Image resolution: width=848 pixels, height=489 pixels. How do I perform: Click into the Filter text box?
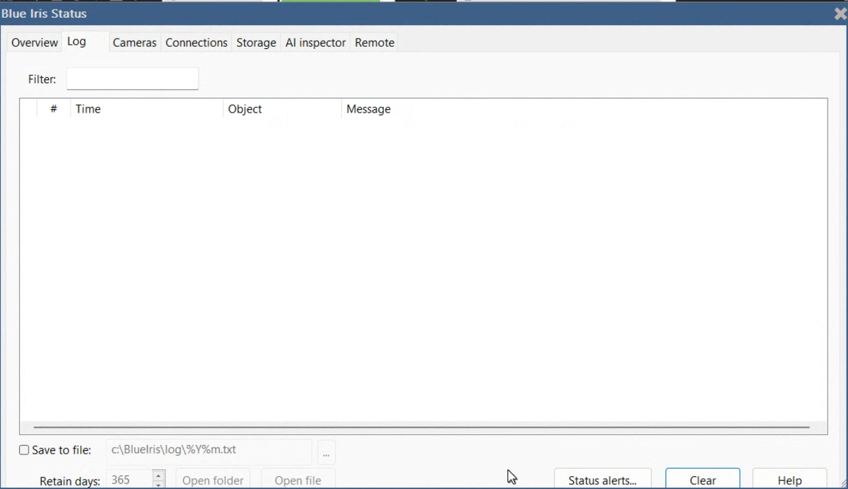(x=132, y=79)
